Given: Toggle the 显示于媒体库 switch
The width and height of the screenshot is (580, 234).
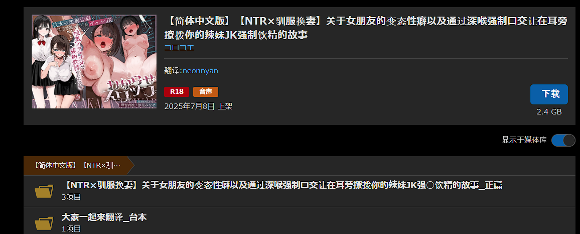Looking at the screenshot, I should point(563,140).
